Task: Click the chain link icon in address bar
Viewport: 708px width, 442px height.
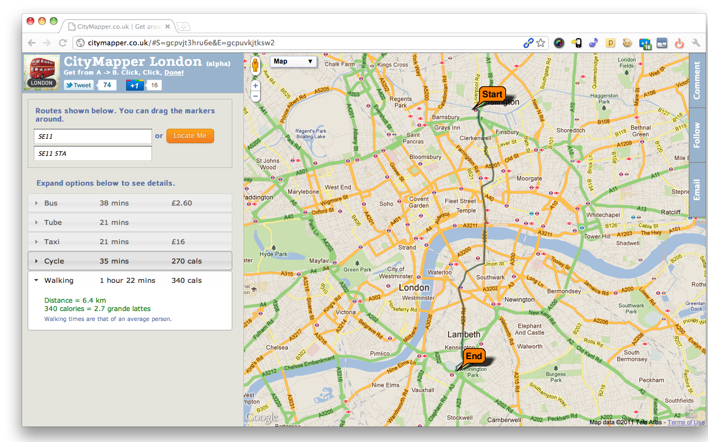Action: click(x=529, y=43)
